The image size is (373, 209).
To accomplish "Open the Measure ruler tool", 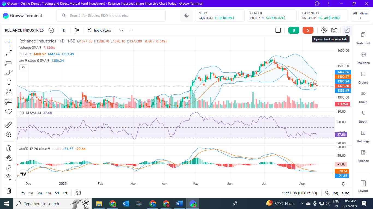I will coord(9,125).
